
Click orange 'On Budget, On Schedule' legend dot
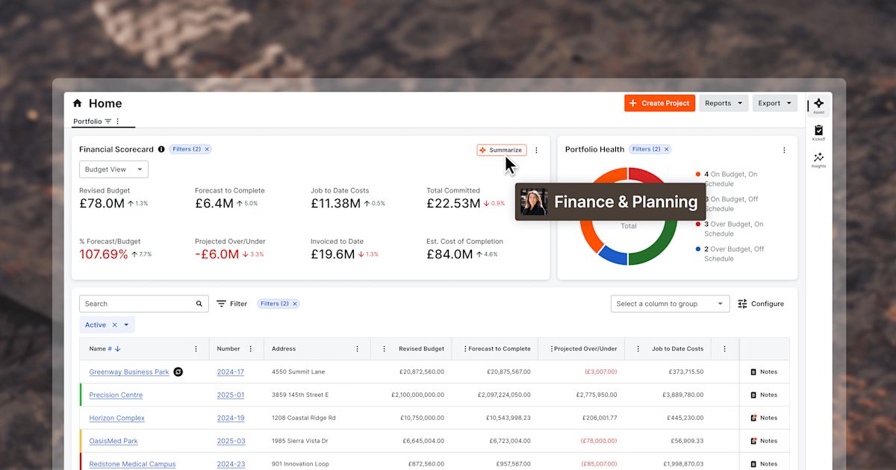click(x=697, y=175)
